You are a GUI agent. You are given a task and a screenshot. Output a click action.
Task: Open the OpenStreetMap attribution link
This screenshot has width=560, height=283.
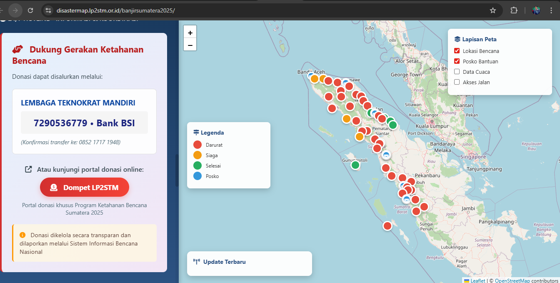point(512,281)
